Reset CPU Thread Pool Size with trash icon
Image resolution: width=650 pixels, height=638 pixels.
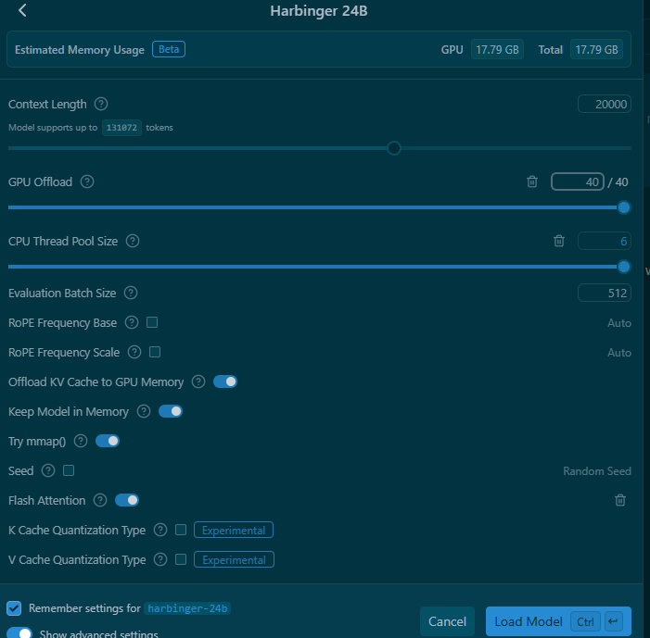559,241
